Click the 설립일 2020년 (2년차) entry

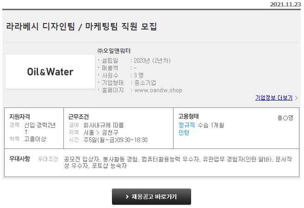click(x=134, y=60)
